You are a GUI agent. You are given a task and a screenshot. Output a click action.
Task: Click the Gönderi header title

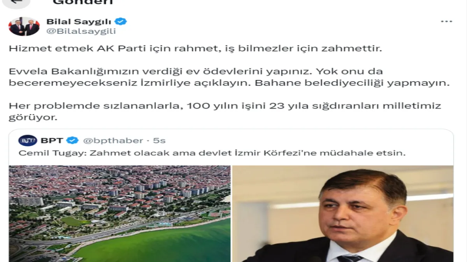click(x=83, y=2)
